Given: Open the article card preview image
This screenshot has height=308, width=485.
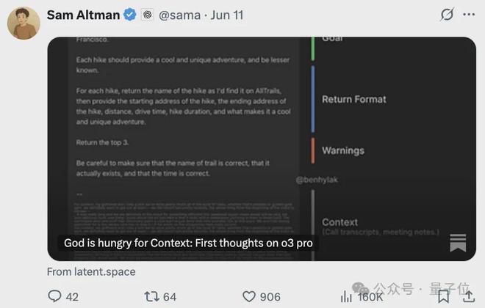Looking at the screenshot, I should pos(262,132).
